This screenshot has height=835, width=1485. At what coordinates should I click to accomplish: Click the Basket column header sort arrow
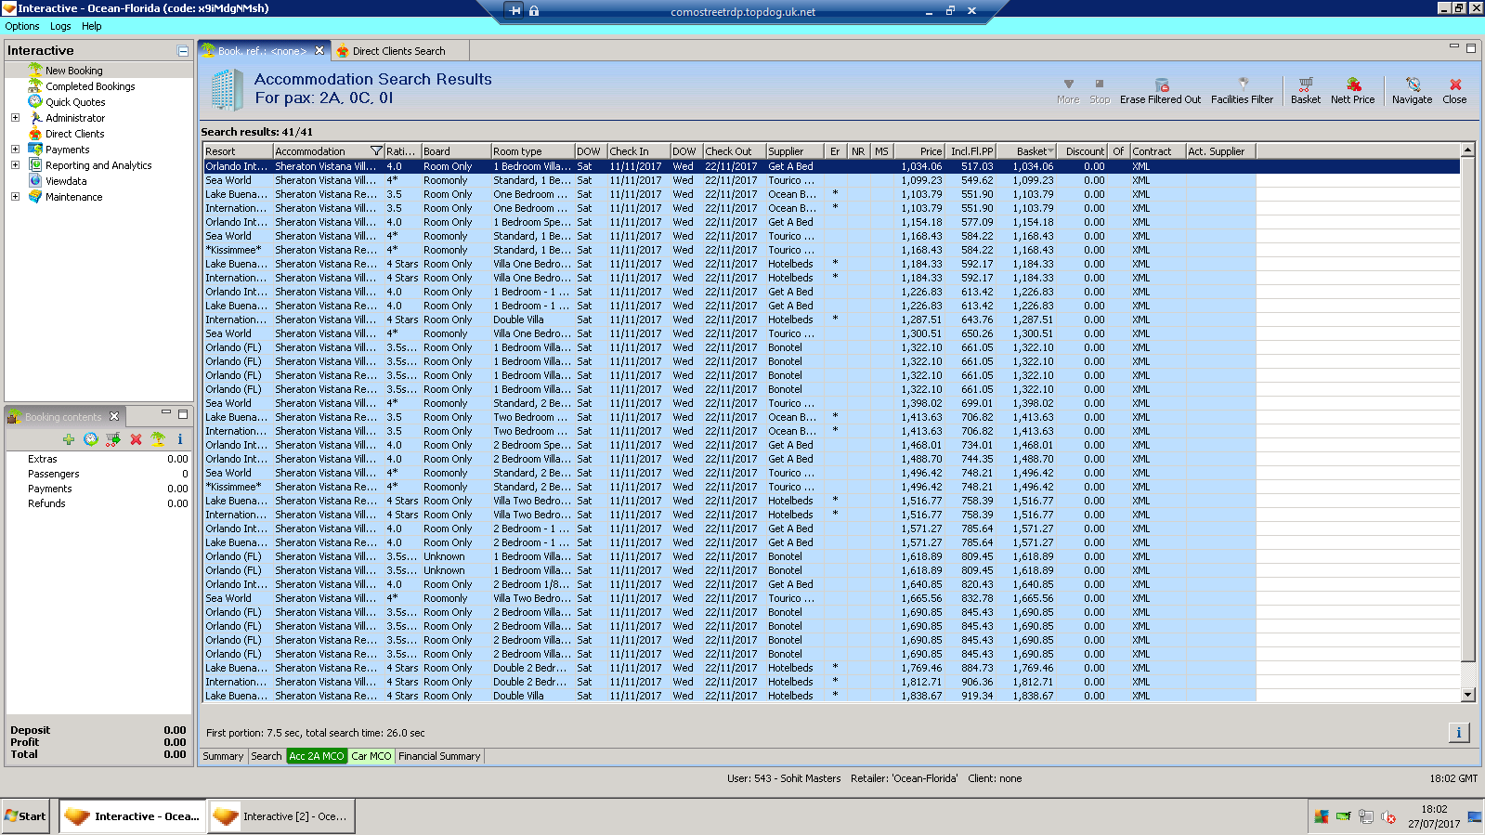click(1051, 151)
